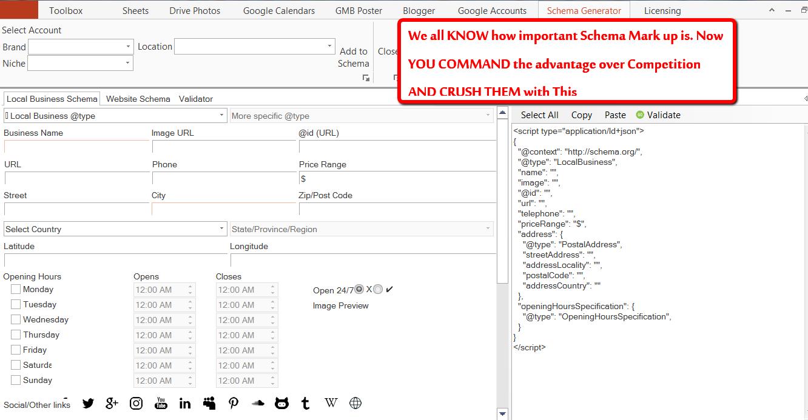Click Select All above the code
This screenshot has width=808, height=420.
point(540,115)
